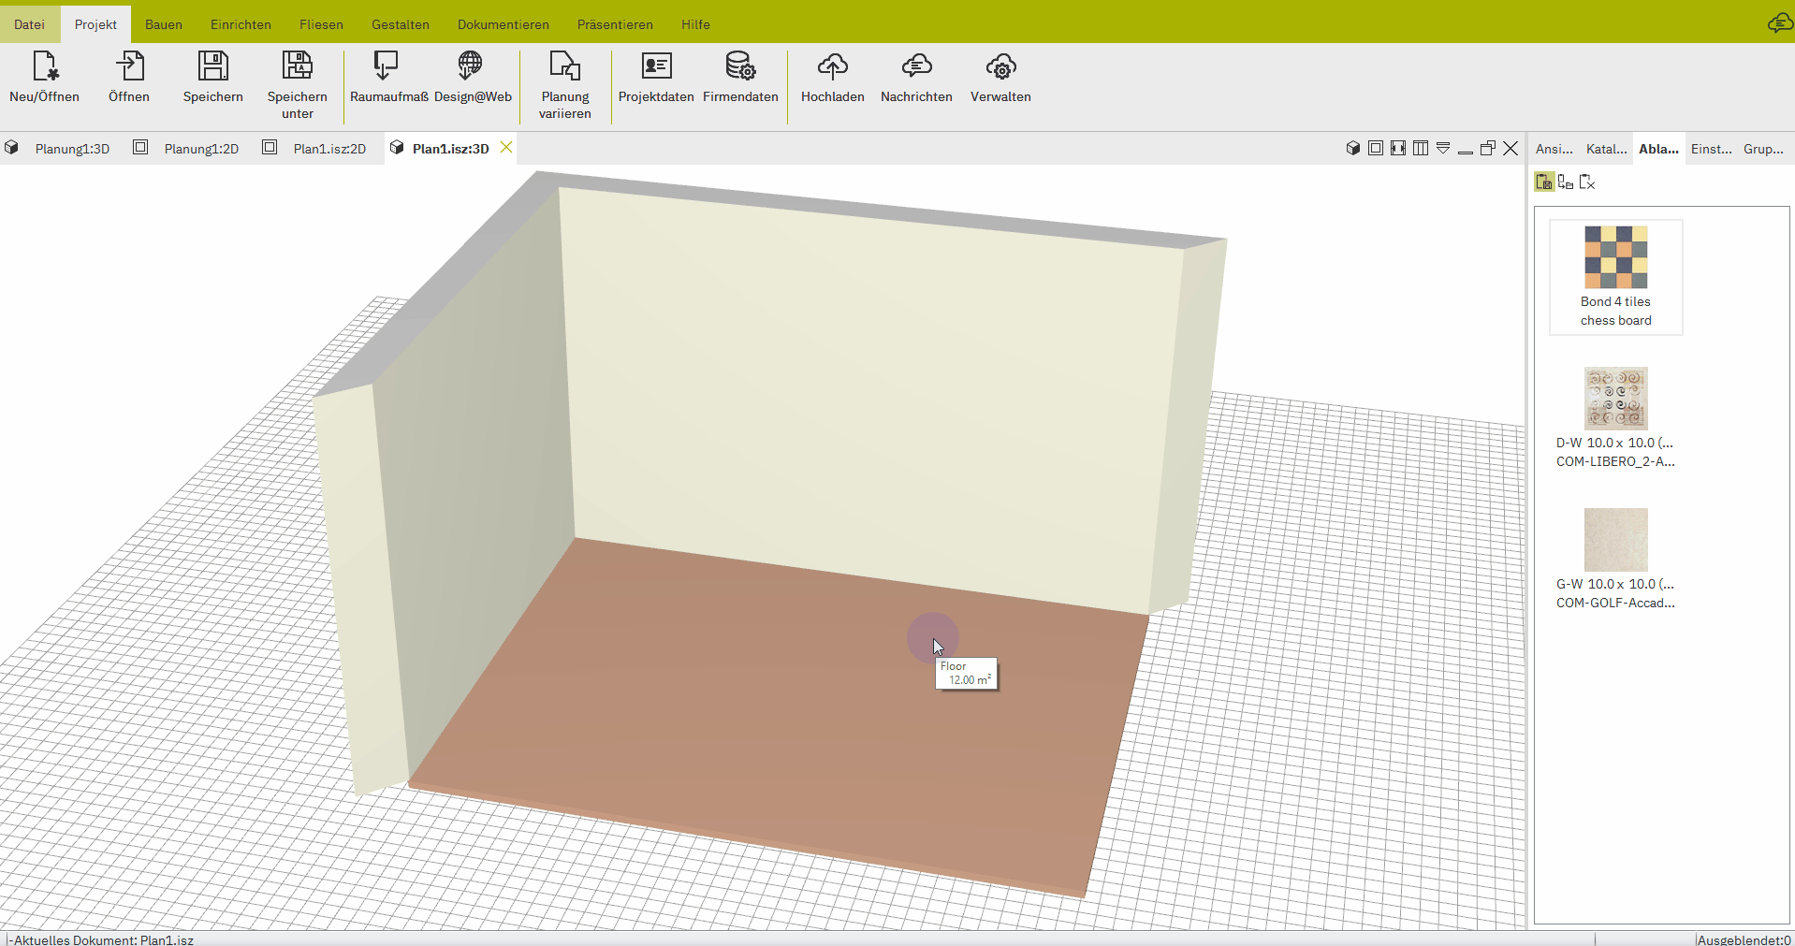Click Planung variieren in the ribbon
This screenshot has width=1795, height=946.
pyautogui.click(x=565, y=85)
